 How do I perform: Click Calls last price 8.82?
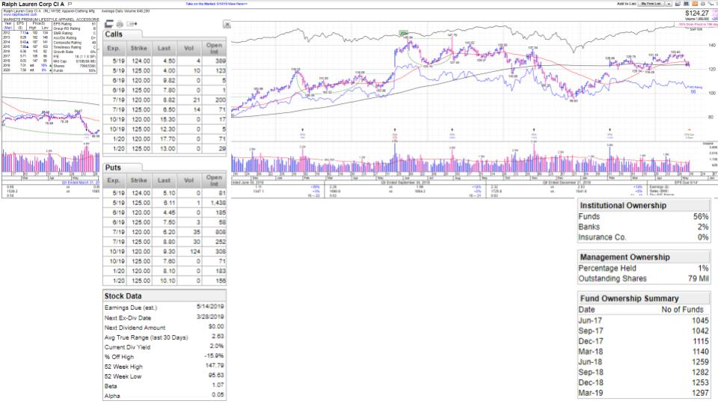168,100
